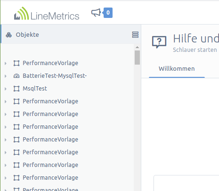The width and height of the screenshot is (219, 191).
Task: Select the BatterieTest-MysqlTest- tree entry
Action: [x=55, y=76]
